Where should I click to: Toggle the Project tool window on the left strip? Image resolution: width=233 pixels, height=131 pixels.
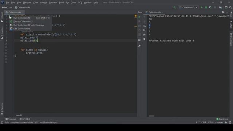point(2,17)
